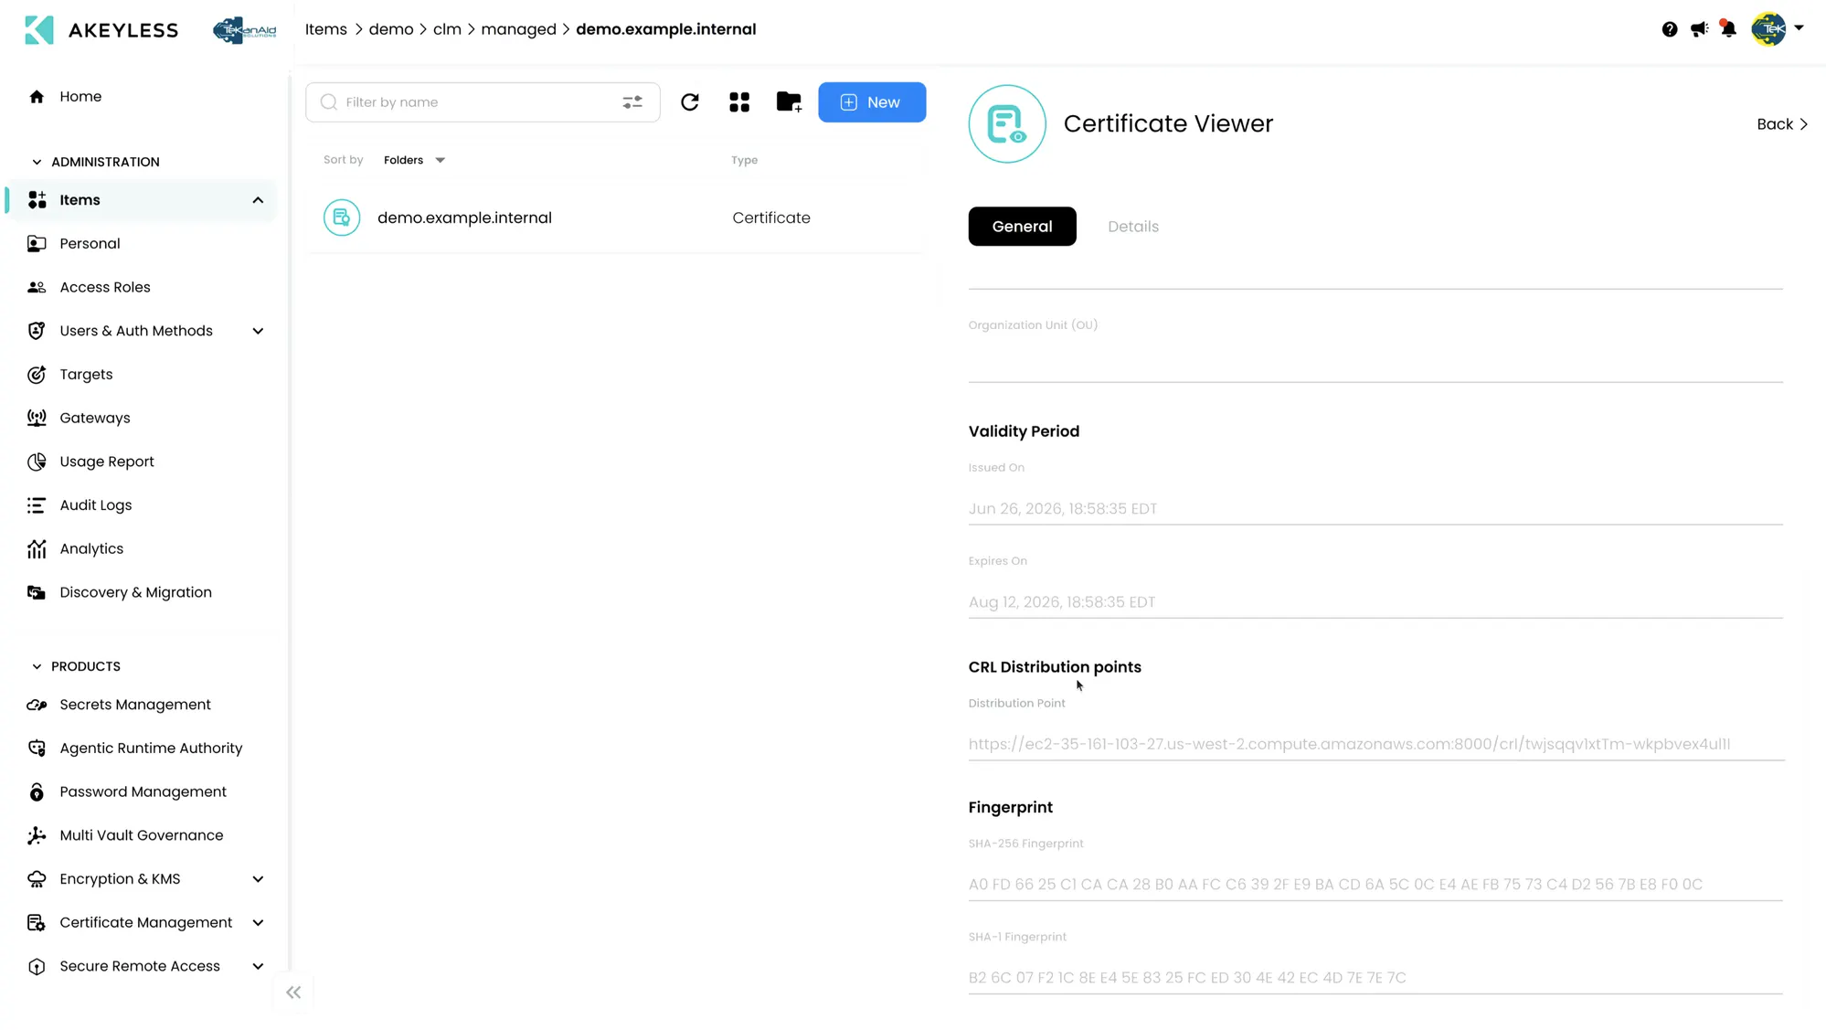
Task: Expand Users & Auth Methods chevron
Action: tap(258, 331)
